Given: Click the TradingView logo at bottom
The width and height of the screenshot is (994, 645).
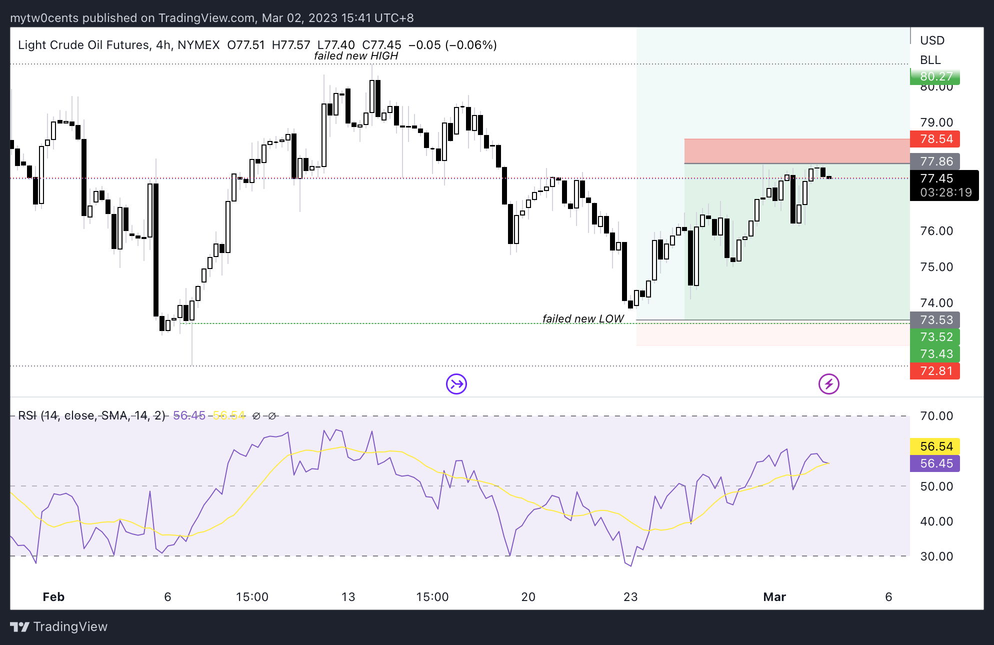Looking at the screenshot, I should [59, 626].
